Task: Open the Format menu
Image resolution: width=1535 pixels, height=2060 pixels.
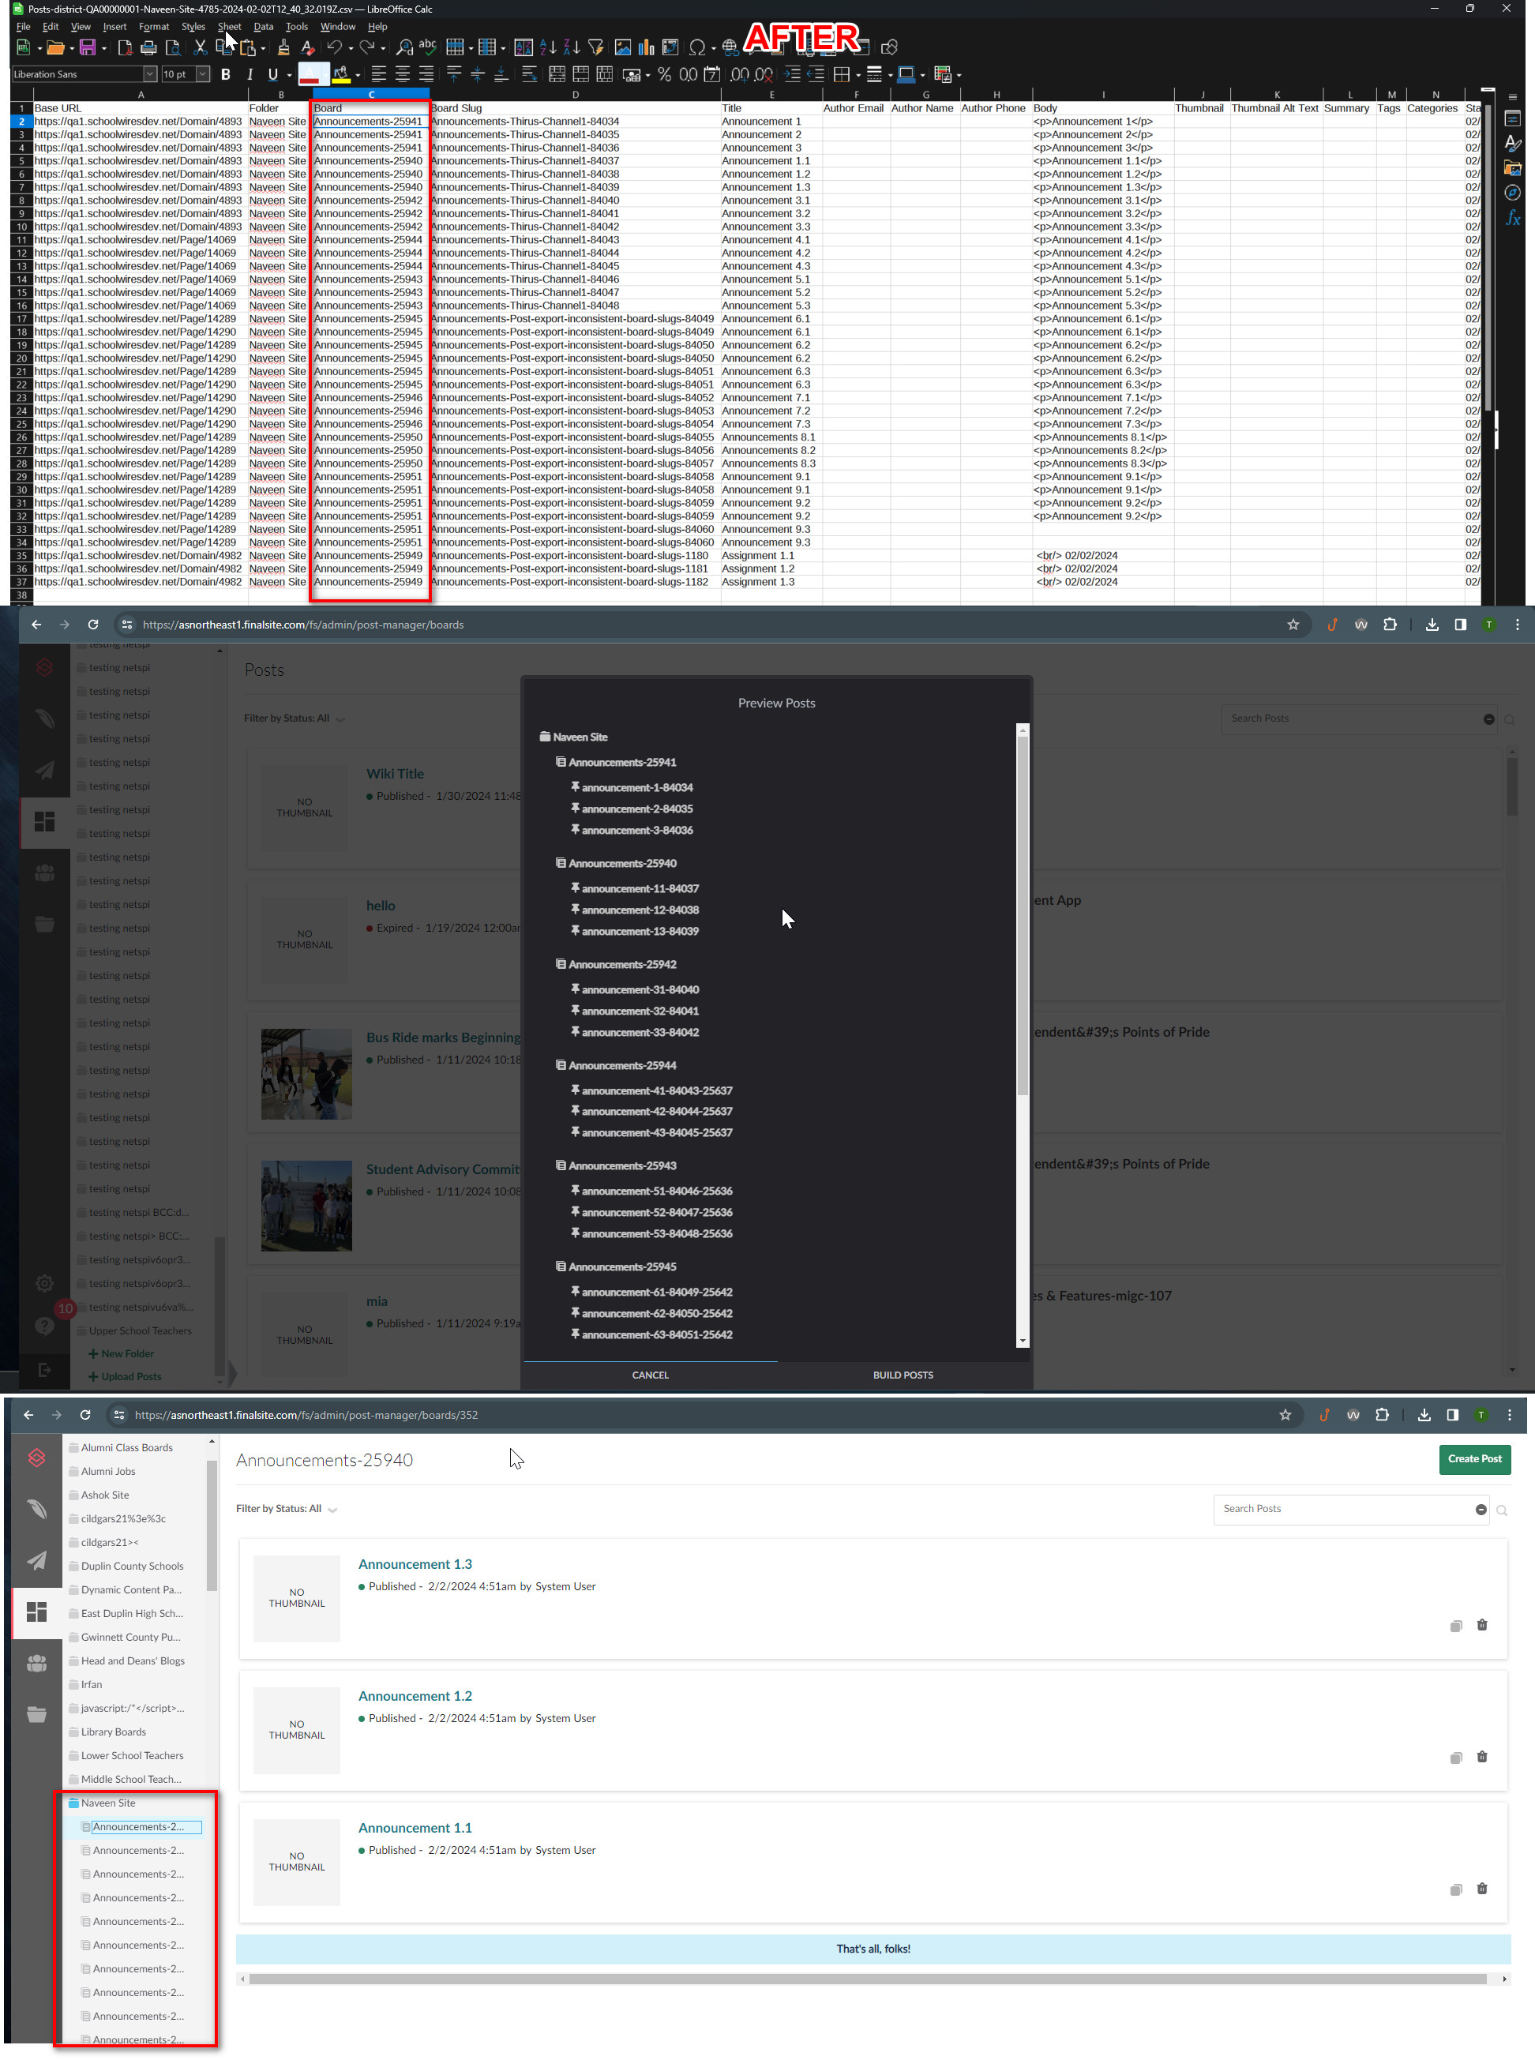Action: [x=153, y=27]
